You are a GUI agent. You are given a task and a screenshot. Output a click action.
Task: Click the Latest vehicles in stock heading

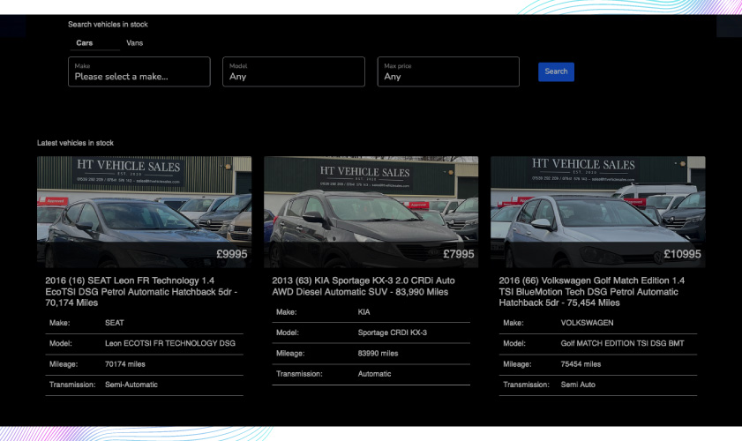[75, 143]
